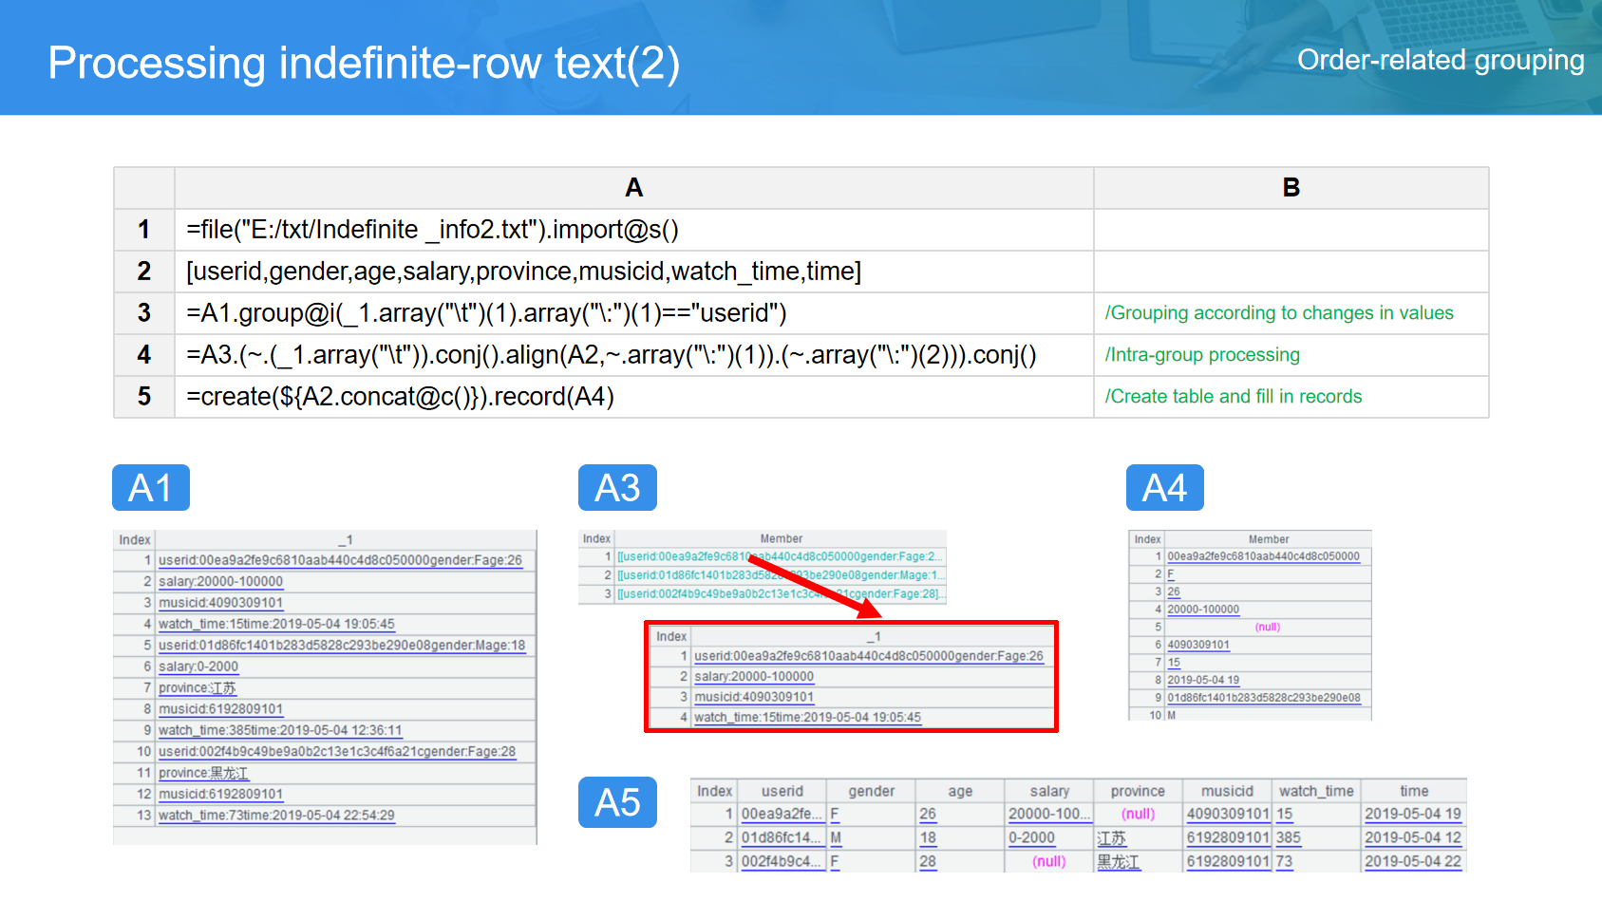
Task: Click the cell with the userid,gender,age field list
Action: tap(633, 272)
